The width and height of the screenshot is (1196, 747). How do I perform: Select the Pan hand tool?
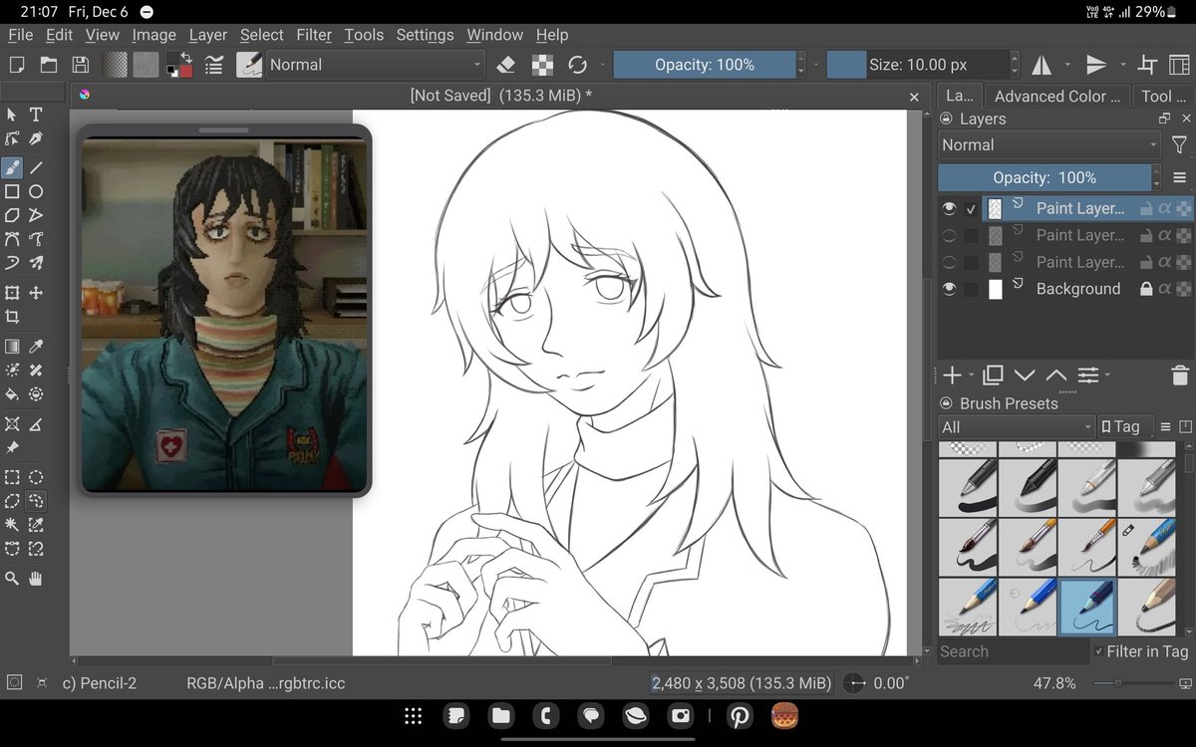click(x=36, y=579)
